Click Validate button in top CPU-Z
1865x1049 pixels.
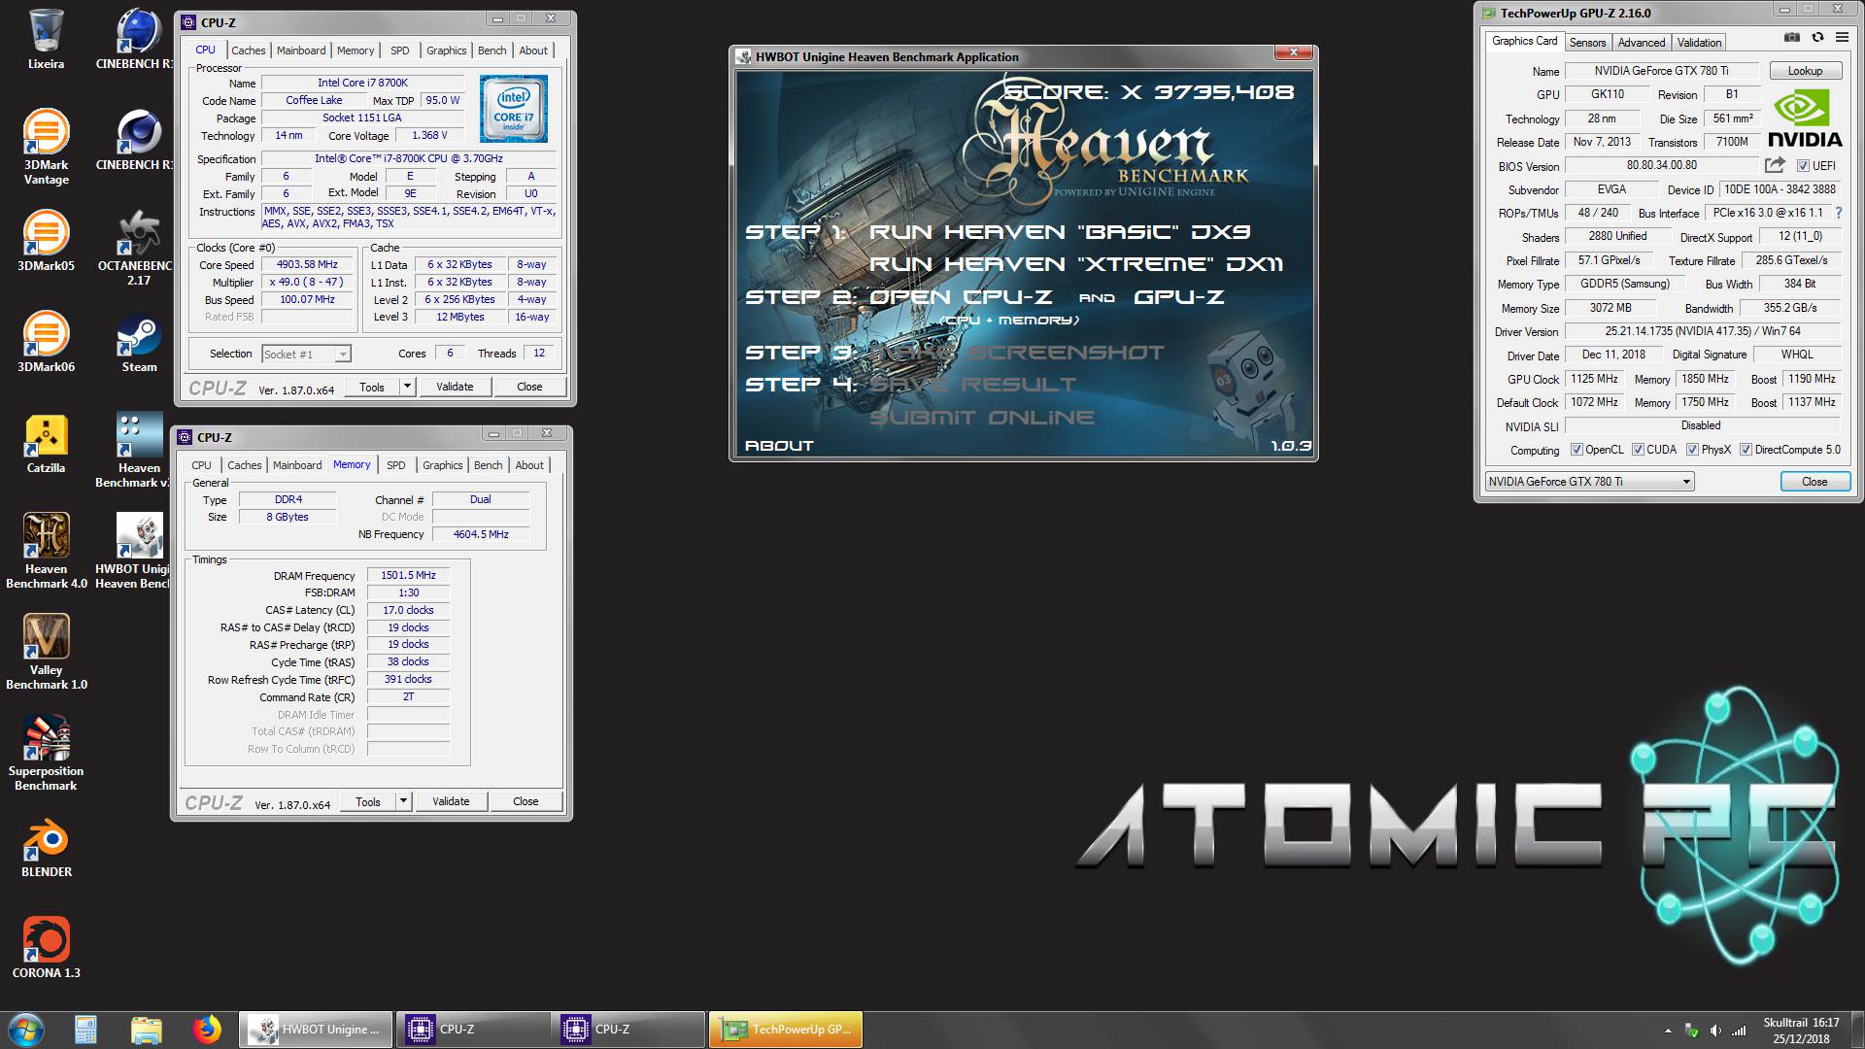[455, 387]
